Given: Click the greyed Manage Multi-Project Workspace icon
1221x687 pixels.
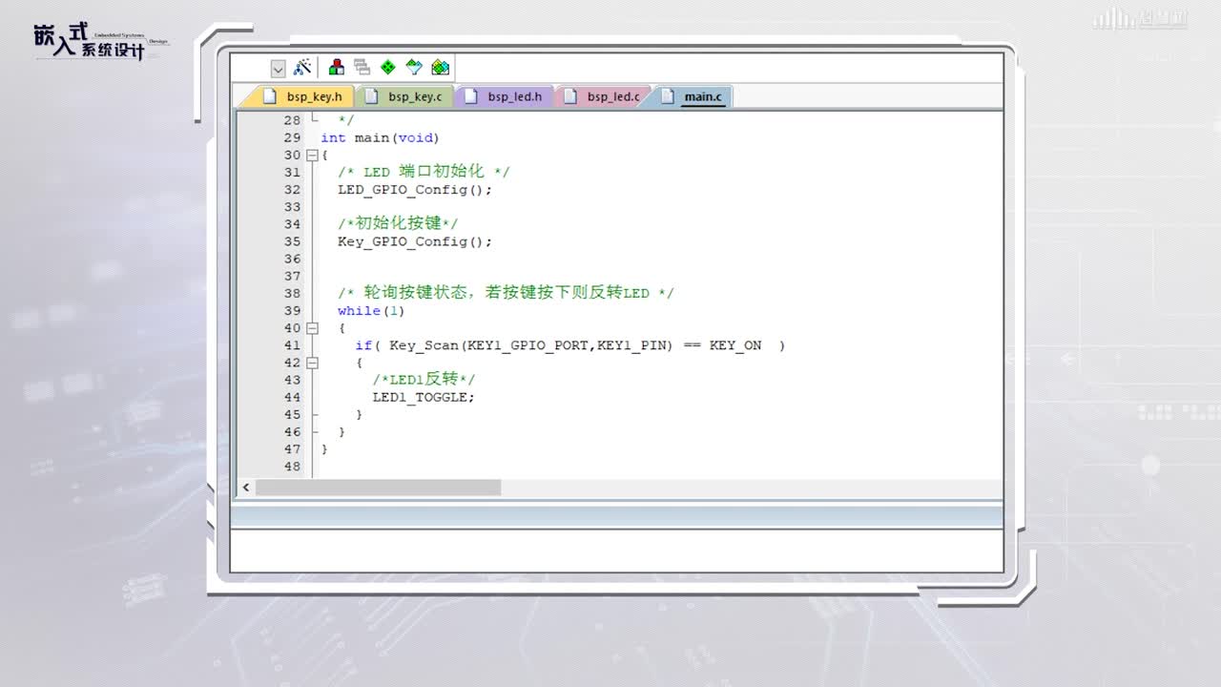Looking at the screenshot, I should (362, 68).
